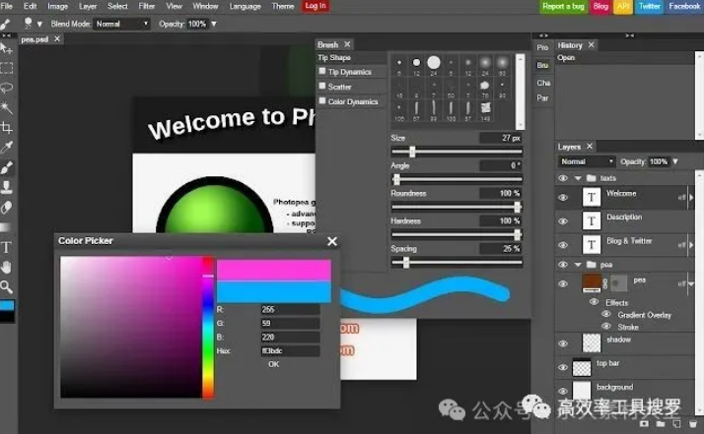Toggle visibility of the Welcome layer

pos(563,197)
